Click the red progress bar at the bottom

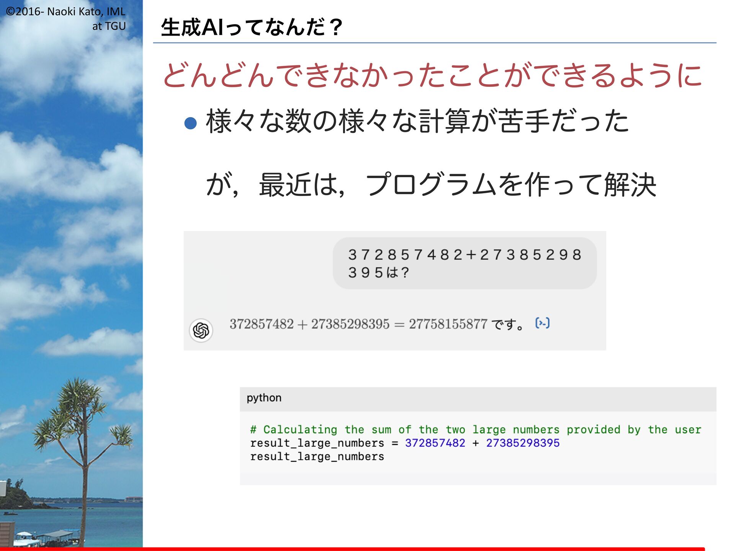pos(352,549)
